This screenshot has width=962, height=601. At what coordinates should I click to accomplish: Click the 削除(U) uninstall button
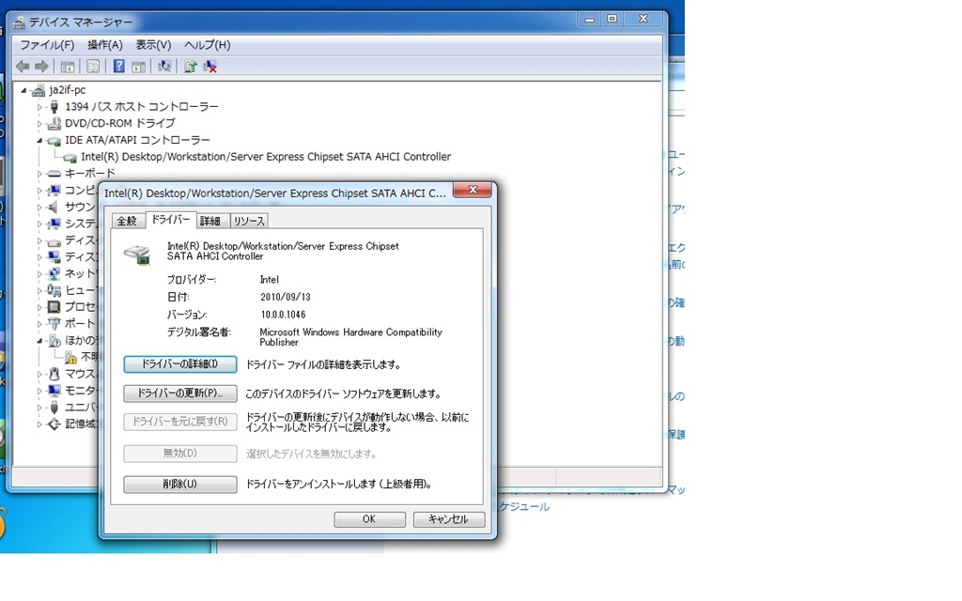(x=179, y=485)
